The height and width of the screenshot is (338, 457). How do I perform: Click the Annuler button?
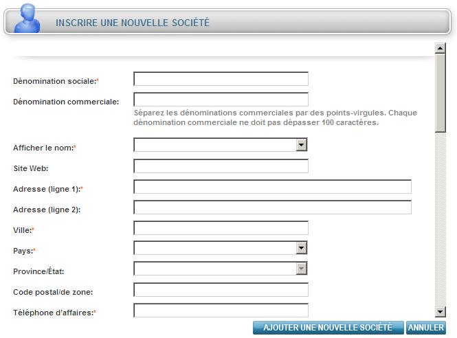point(426,328)
